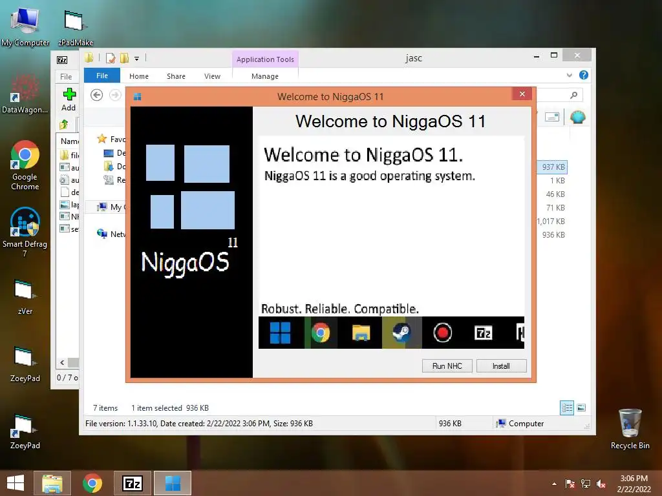Click 7-Zip up folder icon
662x496 pixels.
(64, 125)
